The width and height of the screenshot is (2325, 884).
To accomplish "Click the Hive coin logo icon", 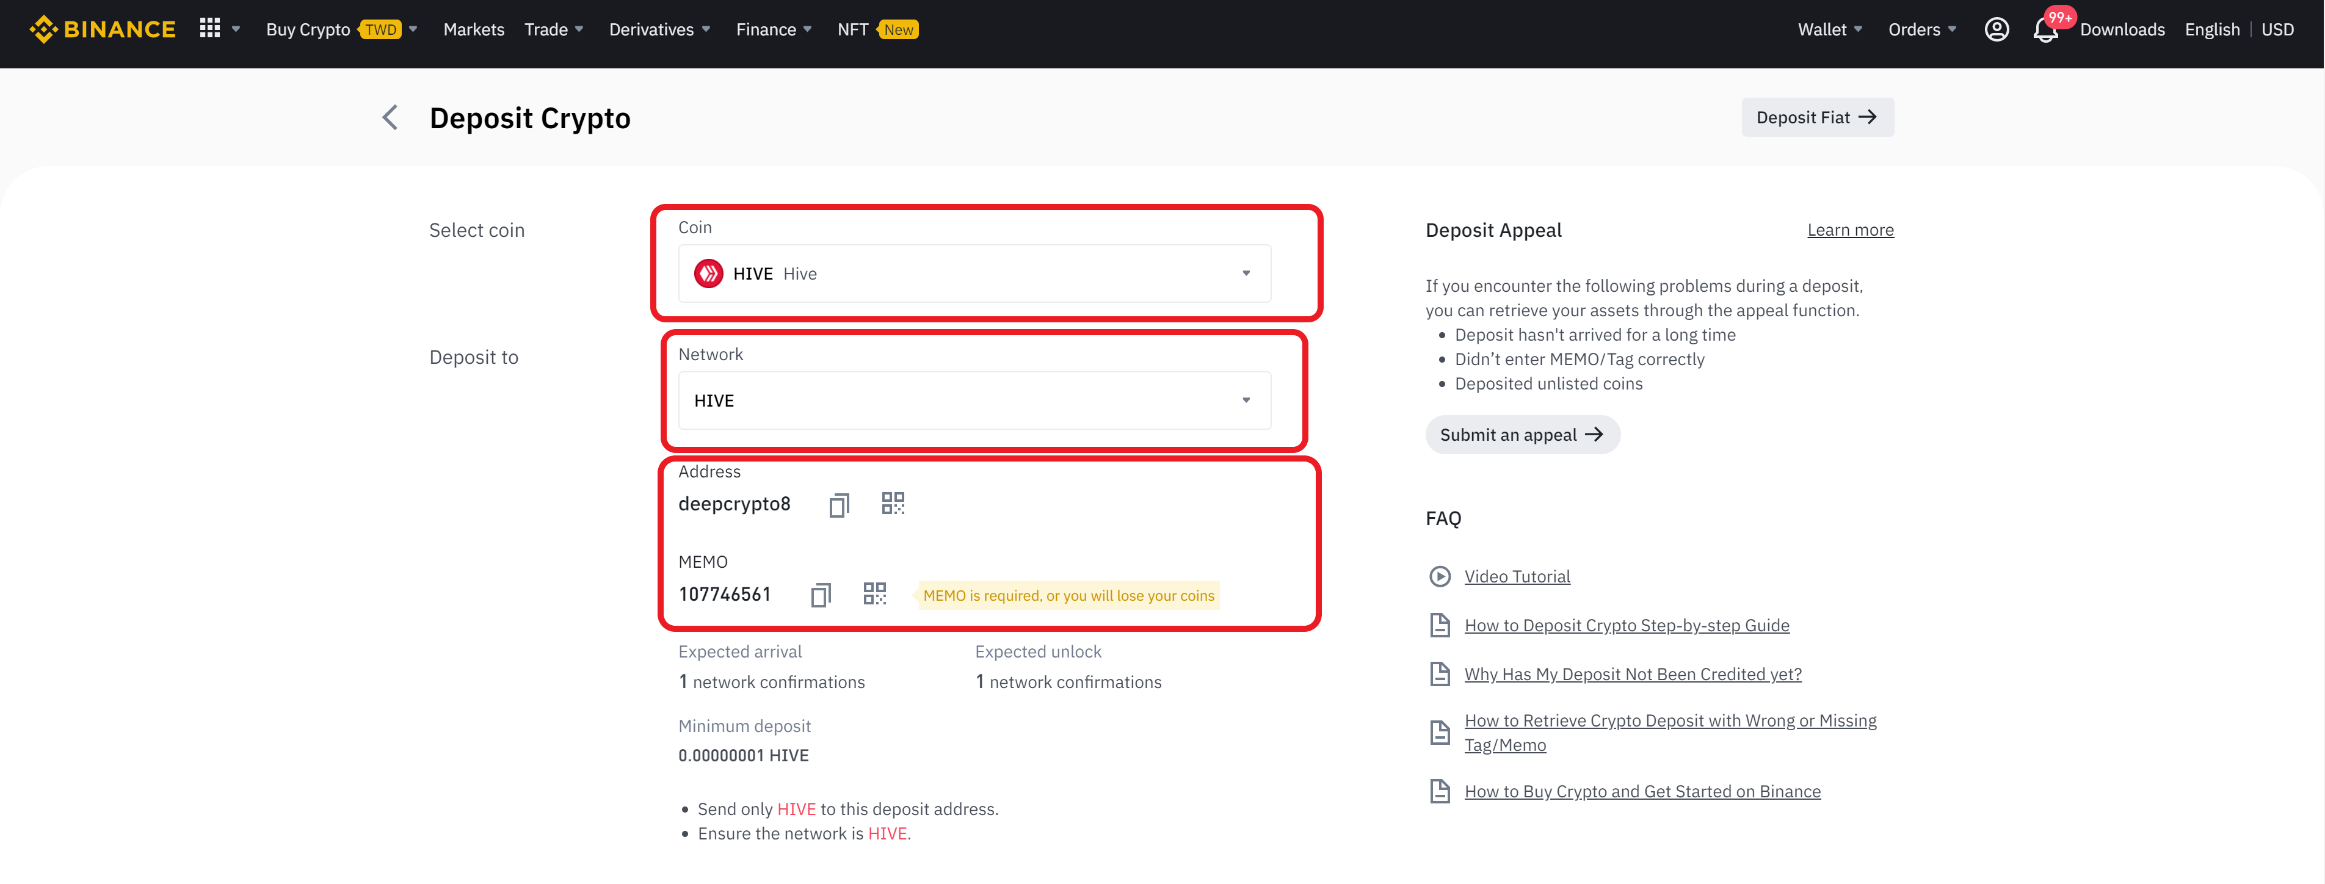I will 708,274.
